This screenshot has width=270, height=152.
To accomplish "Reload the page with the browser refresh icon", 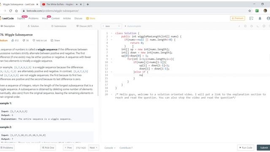I will (x=11, y=11).
